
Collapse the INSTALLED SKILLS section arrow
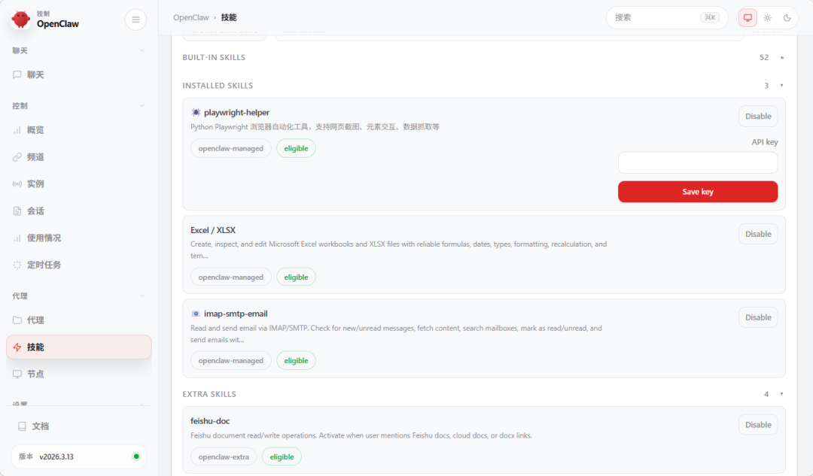pos(782,86)
